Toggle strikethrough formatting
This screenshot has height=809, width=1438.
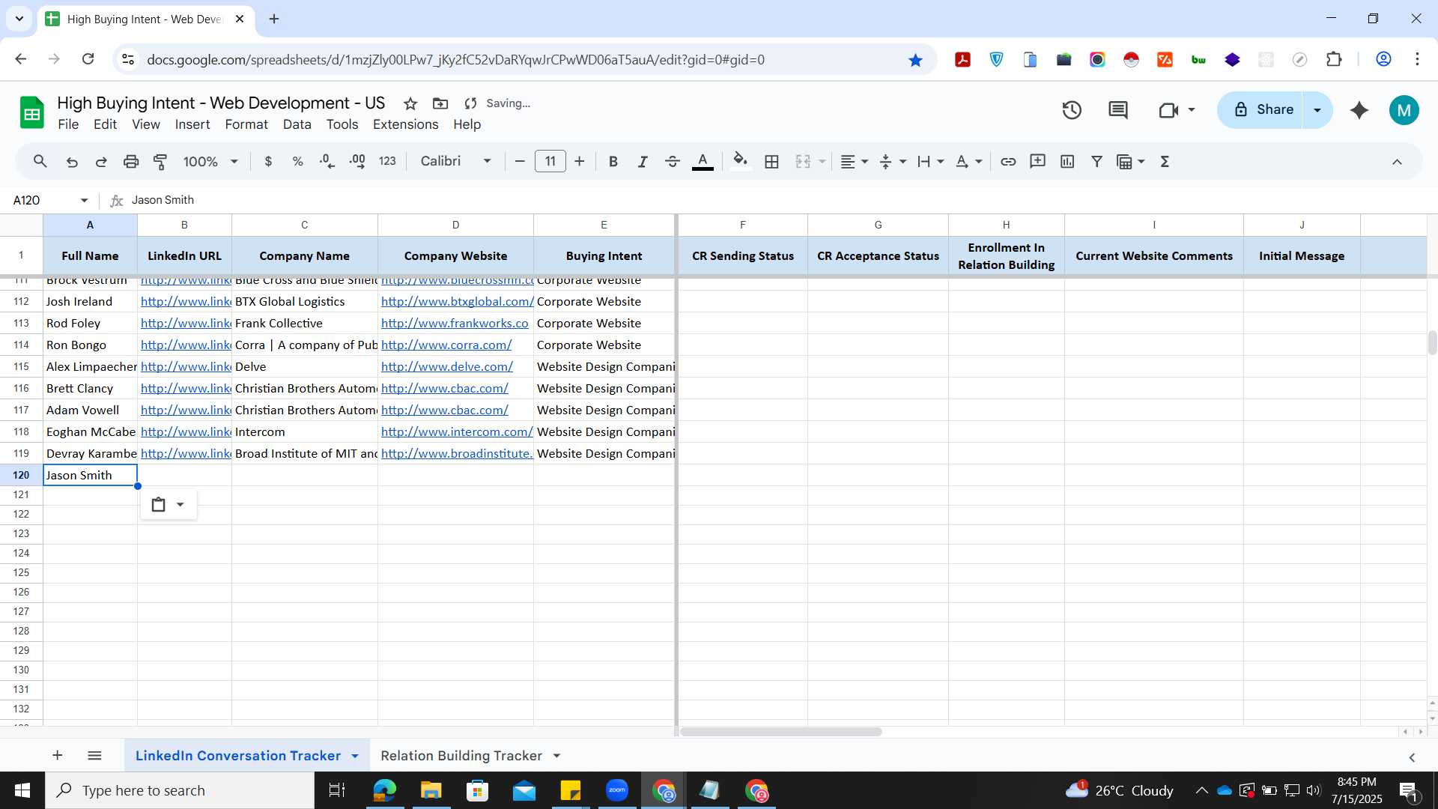(673, 161)
